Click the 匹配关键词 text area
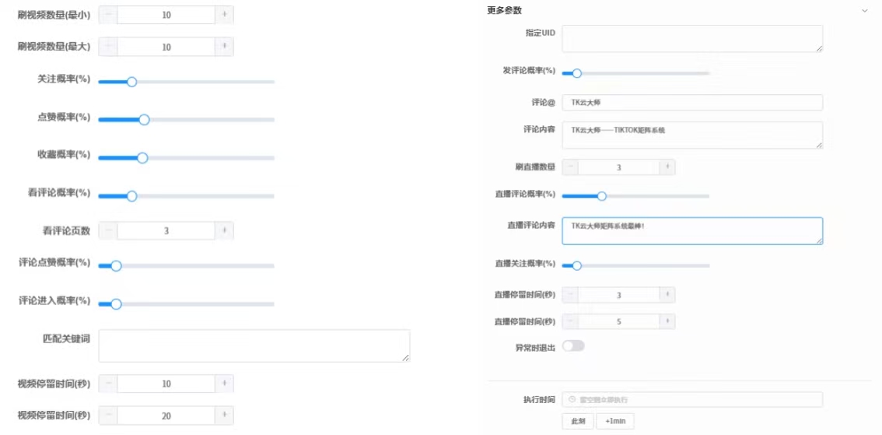The height and width of the screenshot is (435, 882). coord(254,346)
